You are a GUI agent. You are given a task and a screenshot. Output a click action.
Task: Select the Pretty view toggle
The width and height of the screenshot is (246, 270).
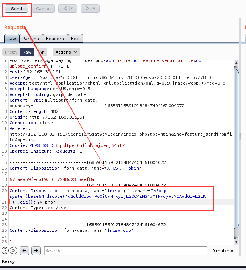11,52
